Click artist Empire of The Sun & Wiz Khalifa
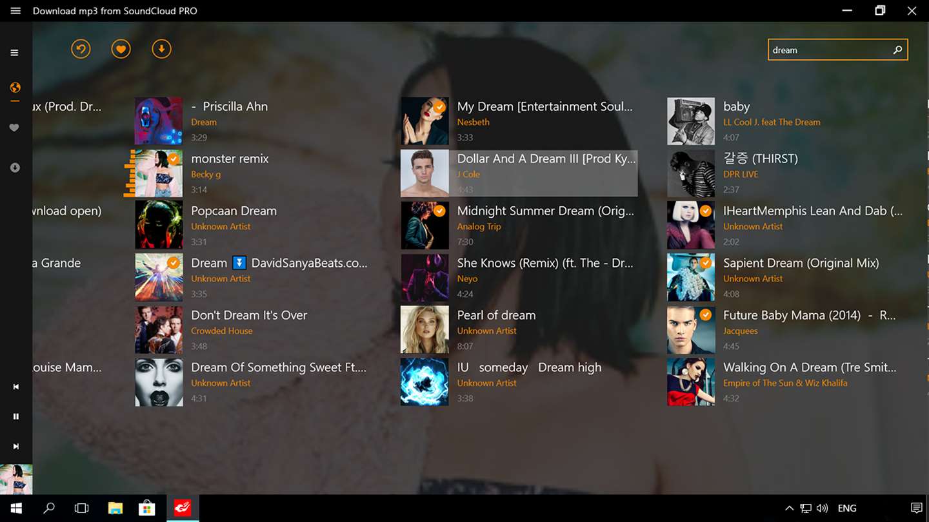 (x=785, y=383)
